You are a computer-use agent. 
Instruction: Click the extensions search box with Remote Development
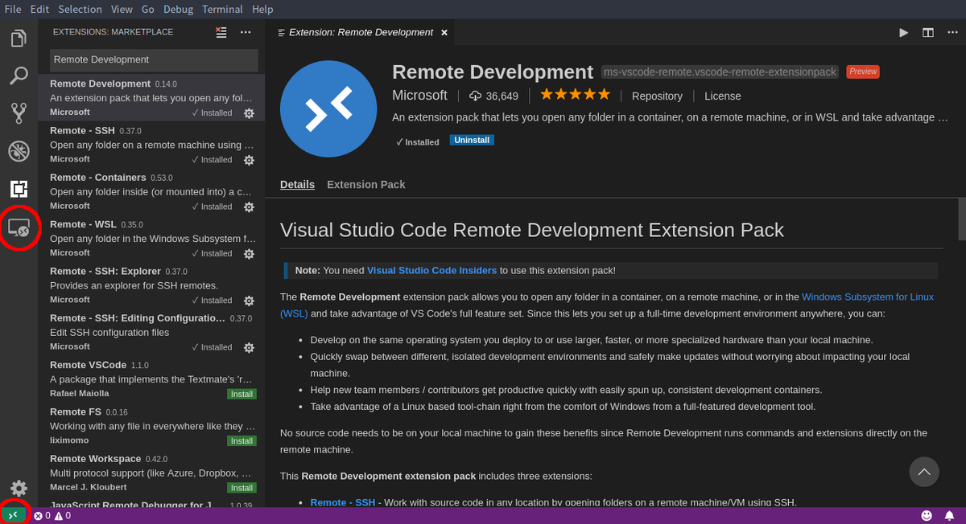tap(155, 59)
